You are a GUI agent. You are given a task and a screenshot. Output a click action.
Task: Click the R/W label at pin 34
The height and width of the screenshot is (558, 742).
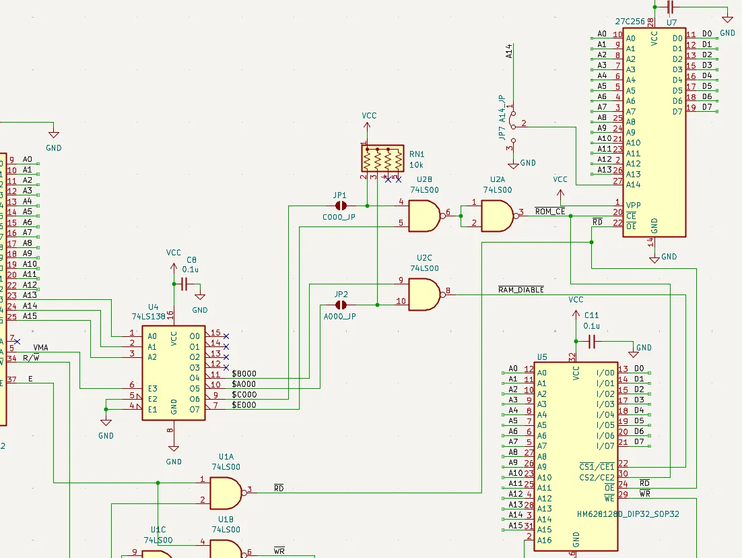pyautogui.click(x=31, y=358)
